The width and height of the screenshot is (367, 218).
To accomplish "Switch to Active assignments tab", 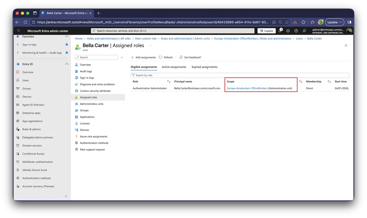I will point(174,67).
